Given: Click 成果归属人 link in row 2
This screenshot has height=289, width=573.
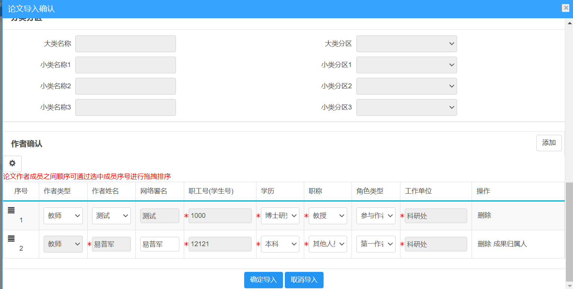Looking at the screenshot, I should [510, 244].
